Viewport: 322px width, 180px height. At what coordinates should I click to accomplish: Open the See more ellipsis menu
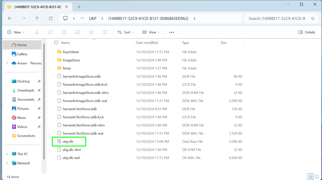click(x=172, y=32)
